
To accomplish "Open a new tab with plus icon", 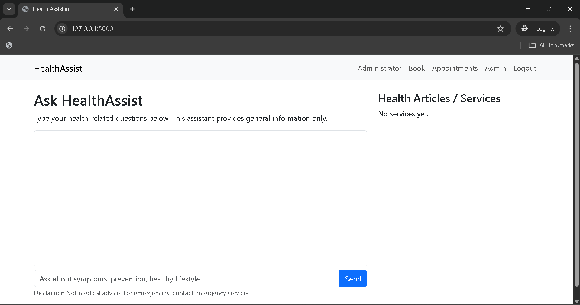I will click(132, 9).
